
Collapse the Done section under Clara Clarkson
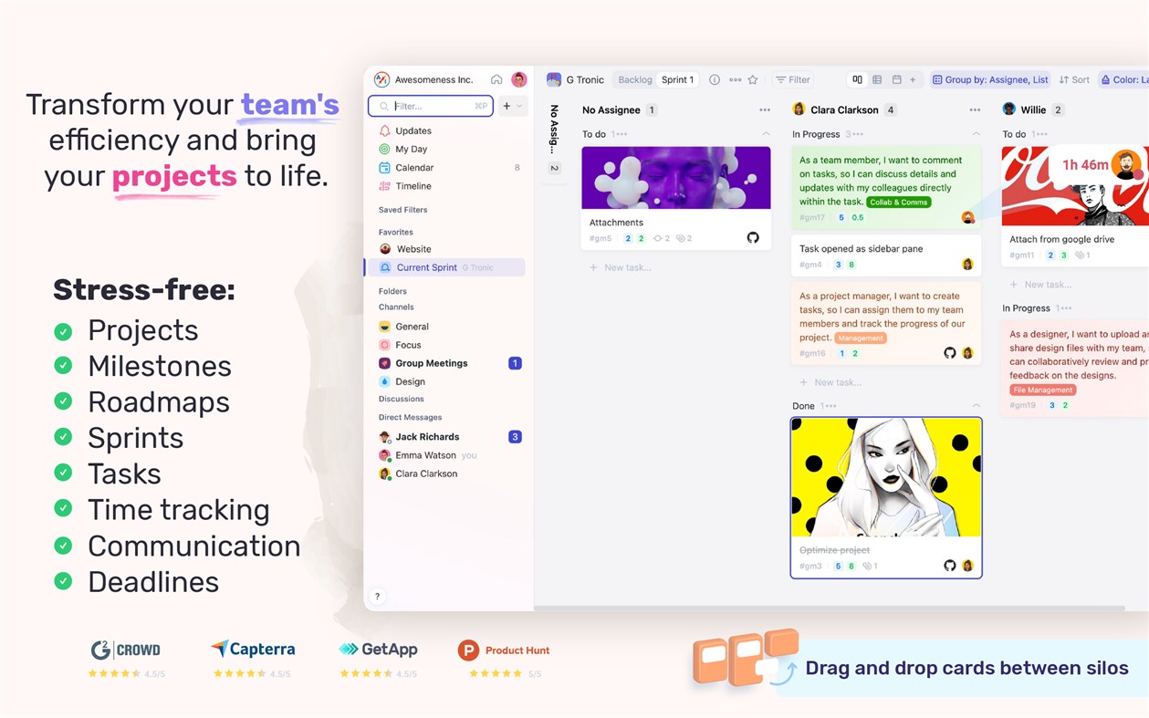coord(975,405)
